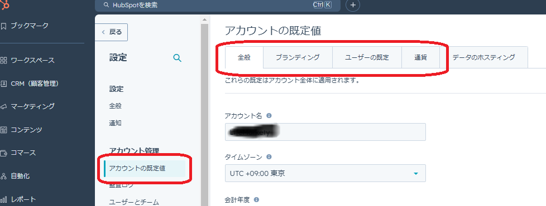Open the Workspace (ワークスペース) grid icon

pyautogui.click(x=3, y=61)
